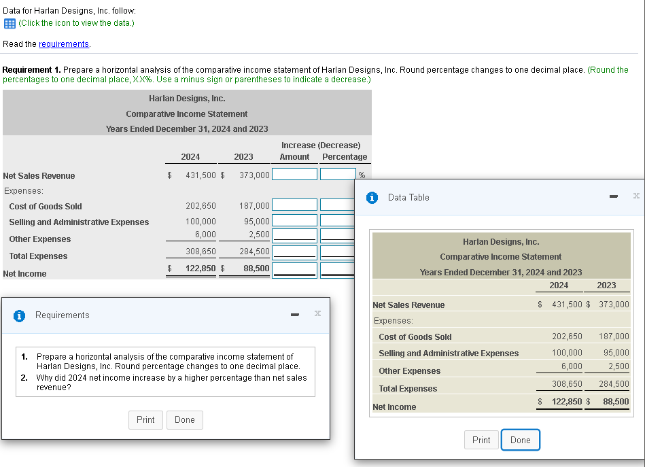This screenshot has width=645, height=467.
Task: Click the Amount column header
Action: (x=294, y=157)
